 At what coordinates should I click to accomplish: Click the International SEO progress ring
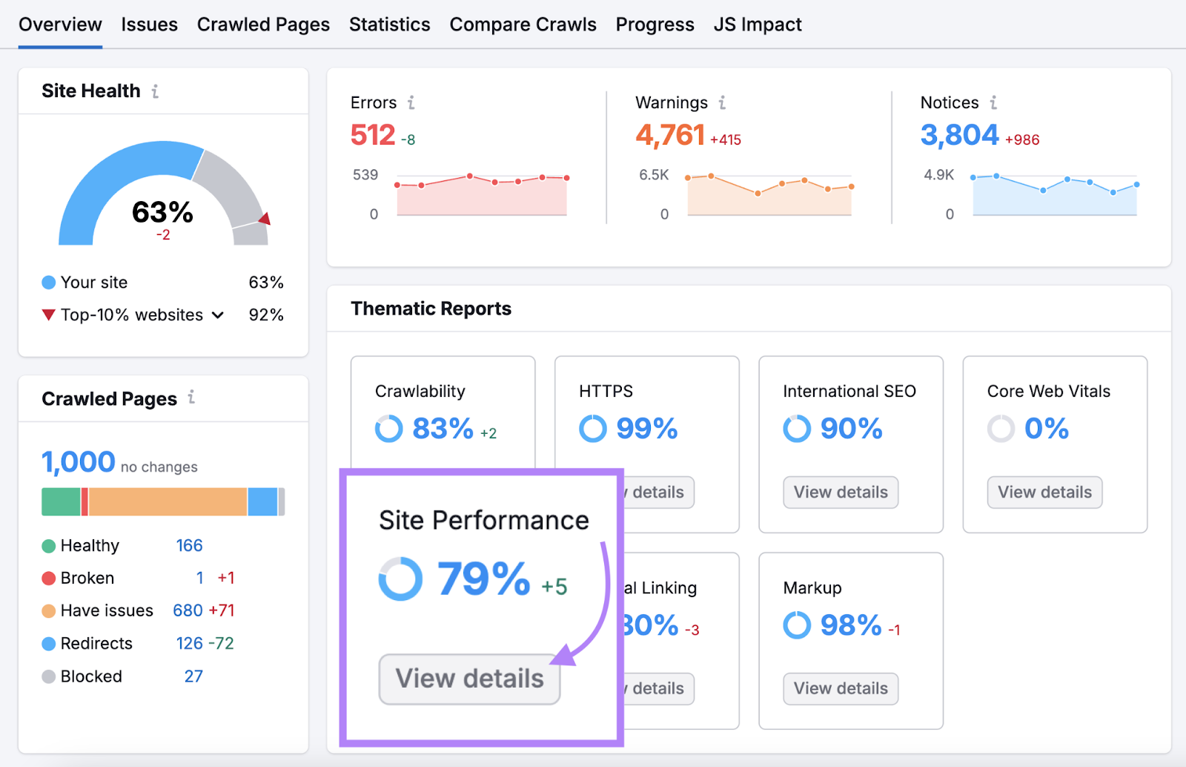796,429
